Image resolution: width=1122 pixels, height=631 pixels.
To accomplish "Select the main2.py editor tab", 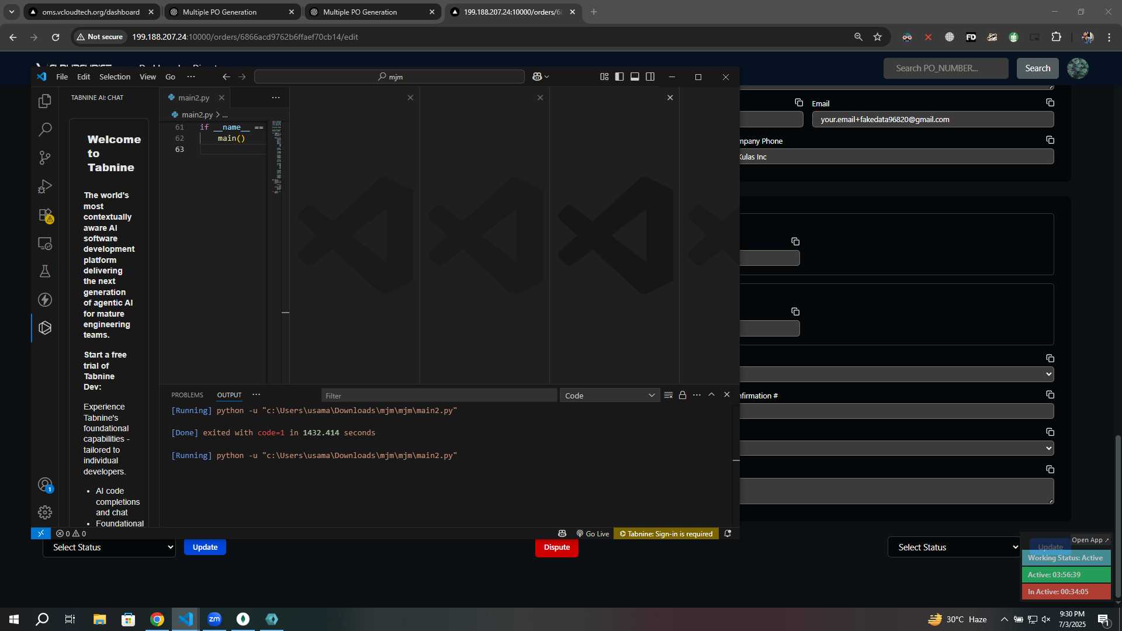I will (x=193, y=98).
